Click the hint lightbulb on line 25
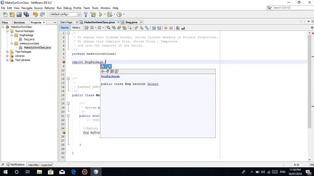 [x=64, y=132]
